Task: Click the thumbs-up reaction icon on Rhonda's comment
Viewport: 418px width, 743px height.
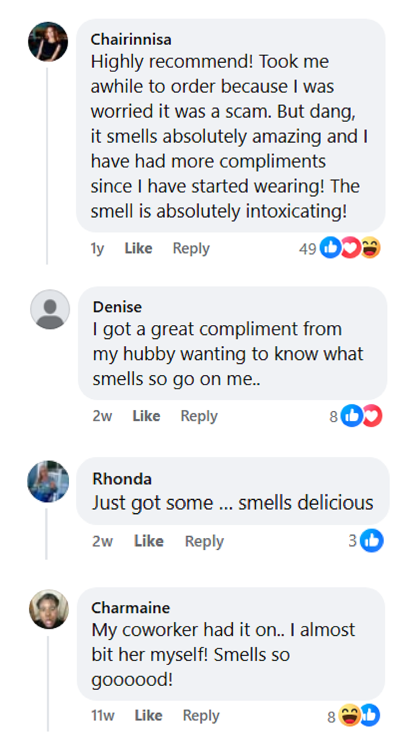Action: tap(372, 541)
